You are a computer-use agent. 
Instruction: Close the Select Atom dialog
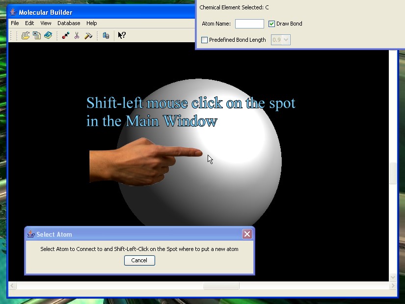pyautogui.click(x=247, y=234)
